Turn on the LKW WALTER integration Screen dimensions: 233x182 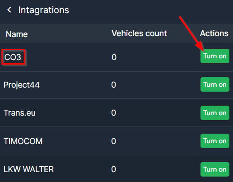[x=215, y=169]
